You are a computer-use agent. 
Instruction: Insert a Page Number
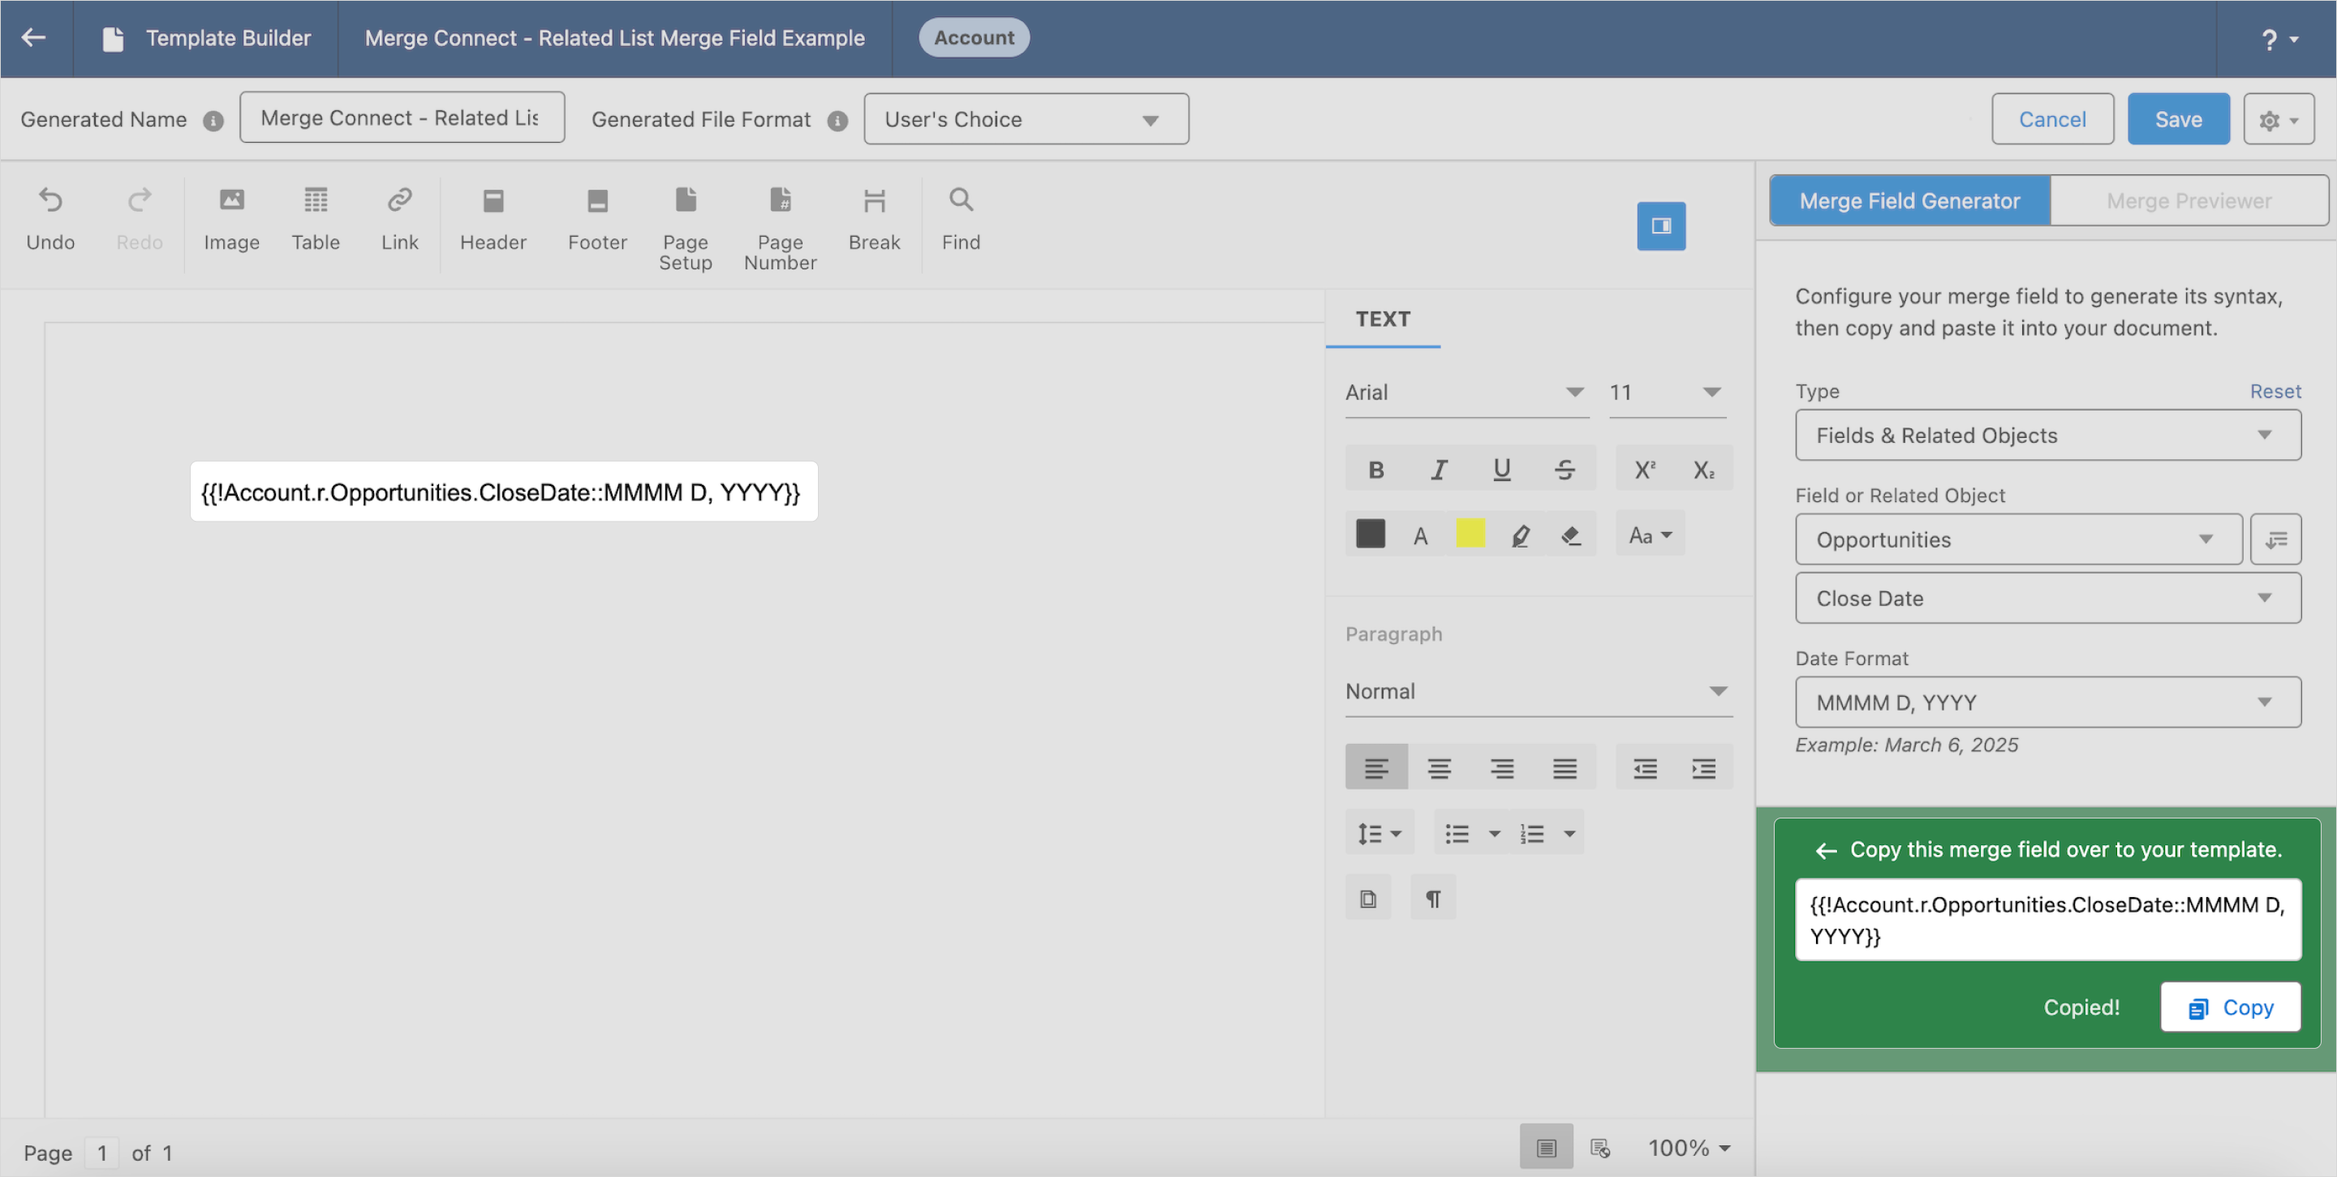779,226
